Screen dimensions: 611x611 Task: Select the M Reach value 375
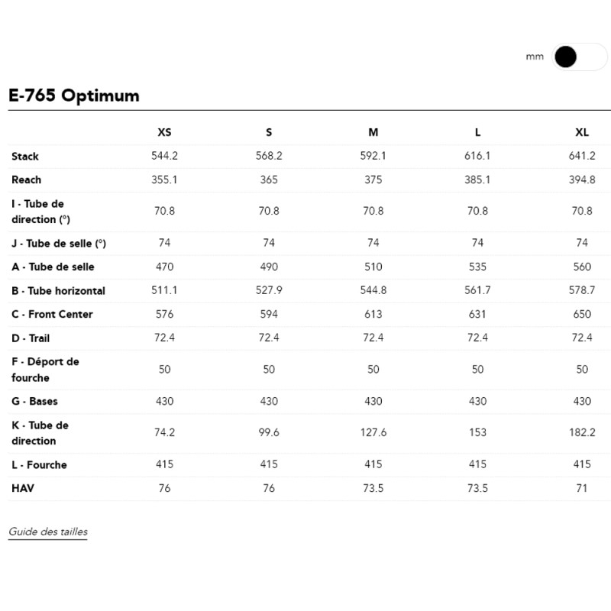point(373,179)
